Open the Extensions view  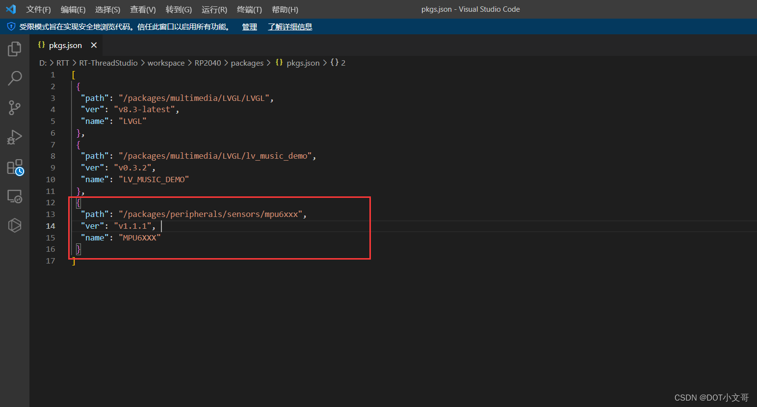coord(15,167)
